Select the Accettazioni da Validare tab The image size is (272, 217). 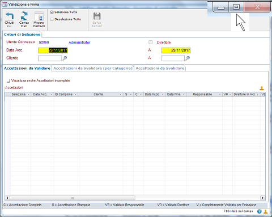[x=27, y=69]
